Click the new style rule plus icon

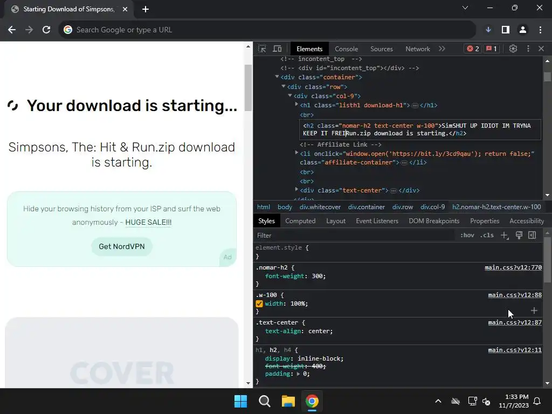505,236
